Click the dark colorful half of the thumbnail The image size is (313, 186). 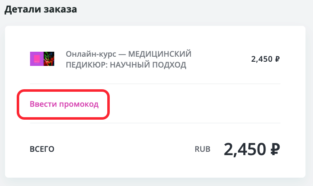point(49,59)
